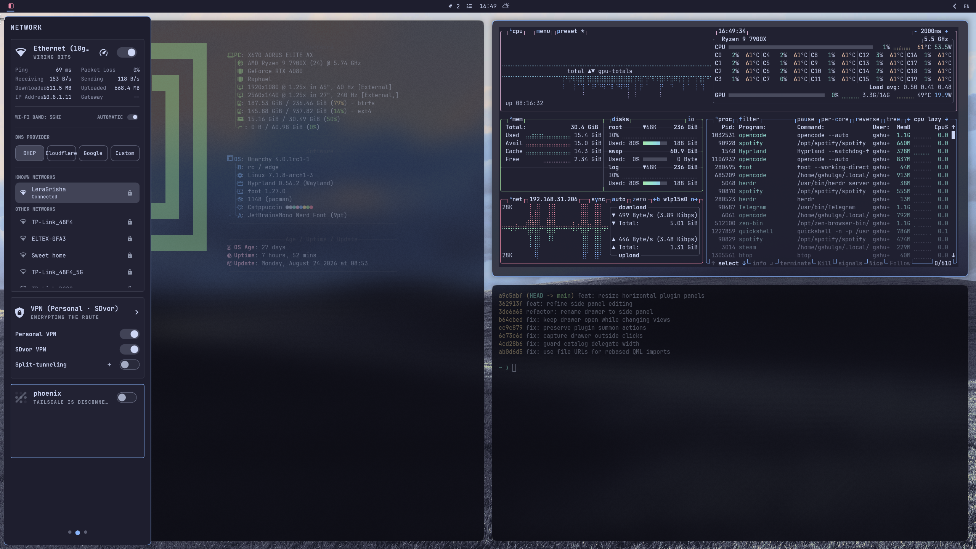
Task: Click the Wi-Fi icon beside Ethernet title
Action: (x=21, y=52)
